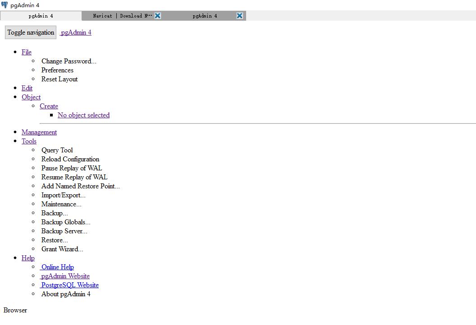Visit the PostgreSQL Website link
The image size is (476, 325).
pos(69,285)
